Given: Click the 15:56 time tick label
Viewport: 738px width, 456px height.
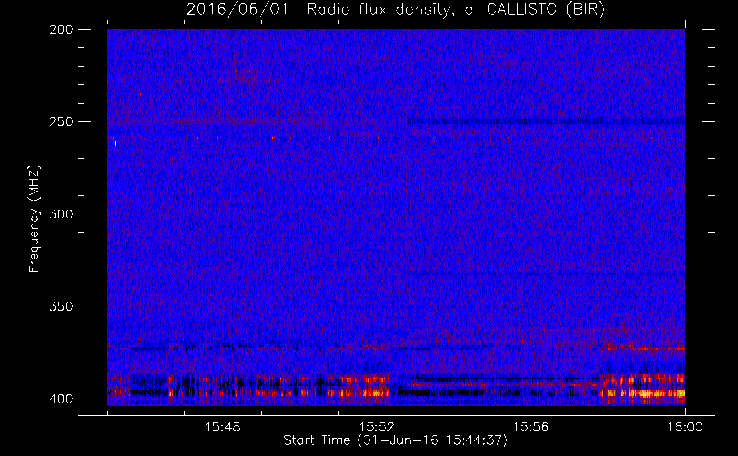Looking at the screenshot, I should coord(531,427).
